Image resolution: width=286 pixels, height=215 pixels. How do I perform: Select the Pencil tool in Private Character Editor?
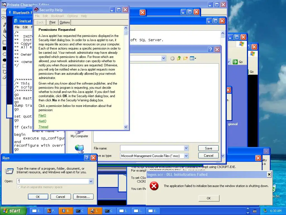point(4,25)
